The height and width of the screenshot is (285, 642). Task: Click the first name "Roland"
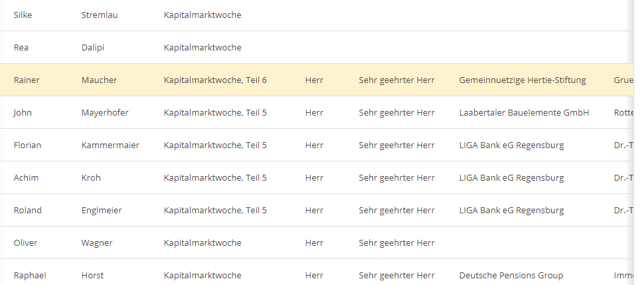(x=27, y=211)
